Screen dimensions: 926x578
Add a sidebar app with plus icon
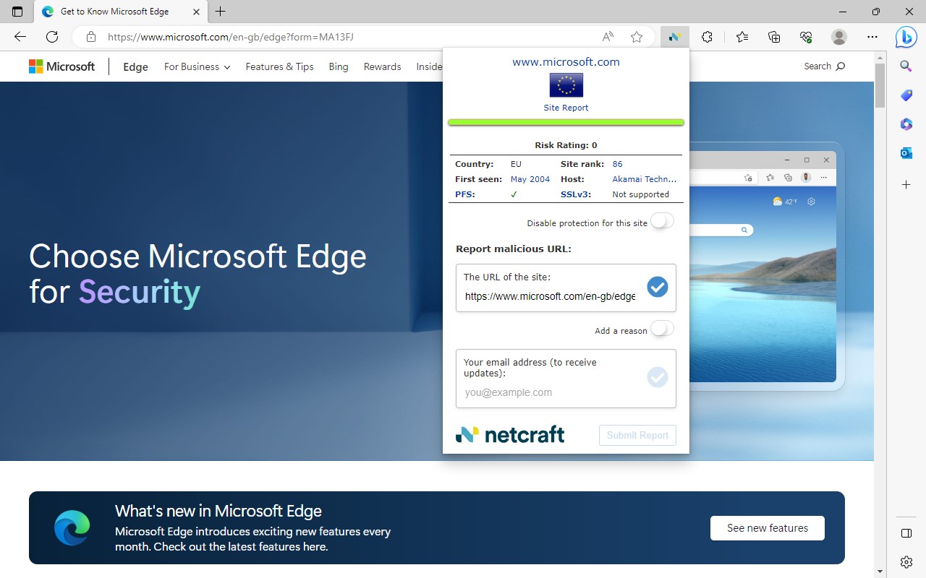click(906, 185)
